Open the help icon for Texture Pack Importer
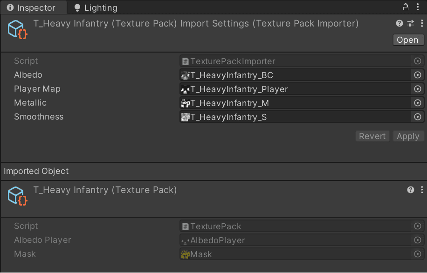The height and width of the screenshot is (273, 427). point(399,23)
